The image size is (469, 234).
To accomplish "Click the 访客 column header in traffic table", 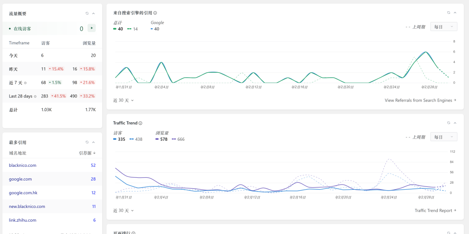I will click(45, 43).
